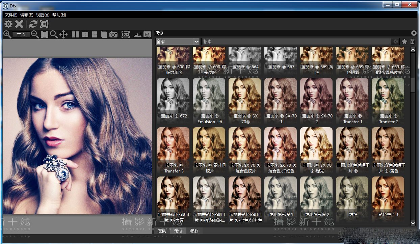
Task: Click the zoom out magnifier
Action: coord(35,34)
